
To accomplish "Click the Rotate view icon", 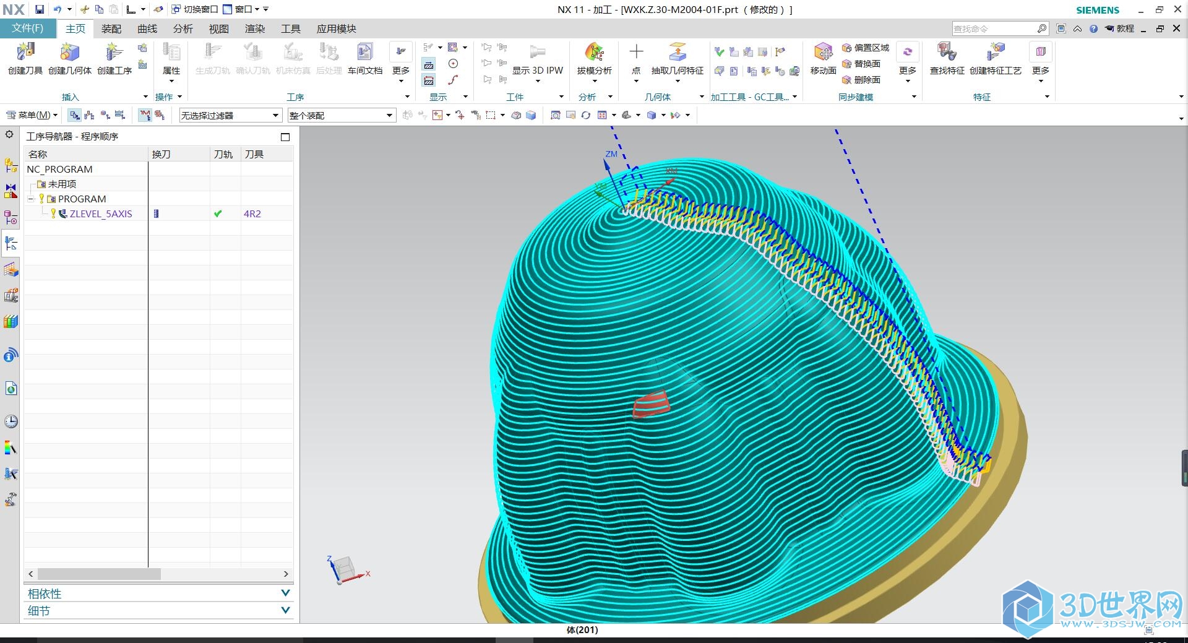I will [x=585, y=115].
